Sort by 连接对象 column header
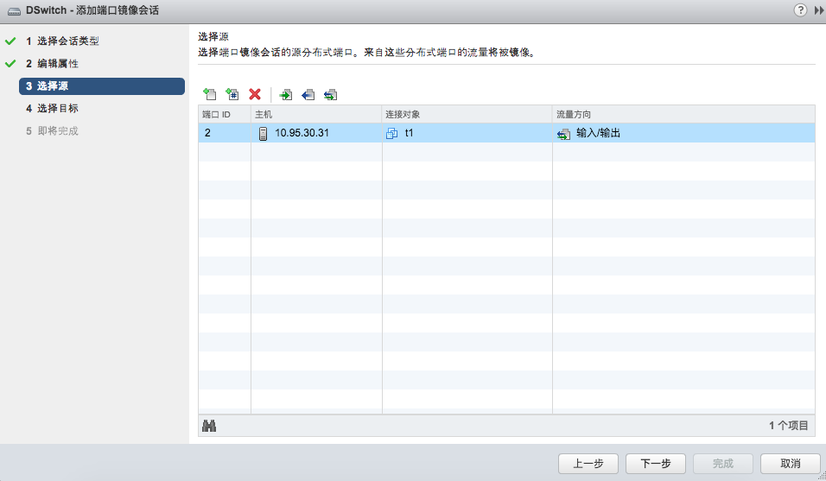This screenshot has width=826, height=481. click(x=467, y=114)
